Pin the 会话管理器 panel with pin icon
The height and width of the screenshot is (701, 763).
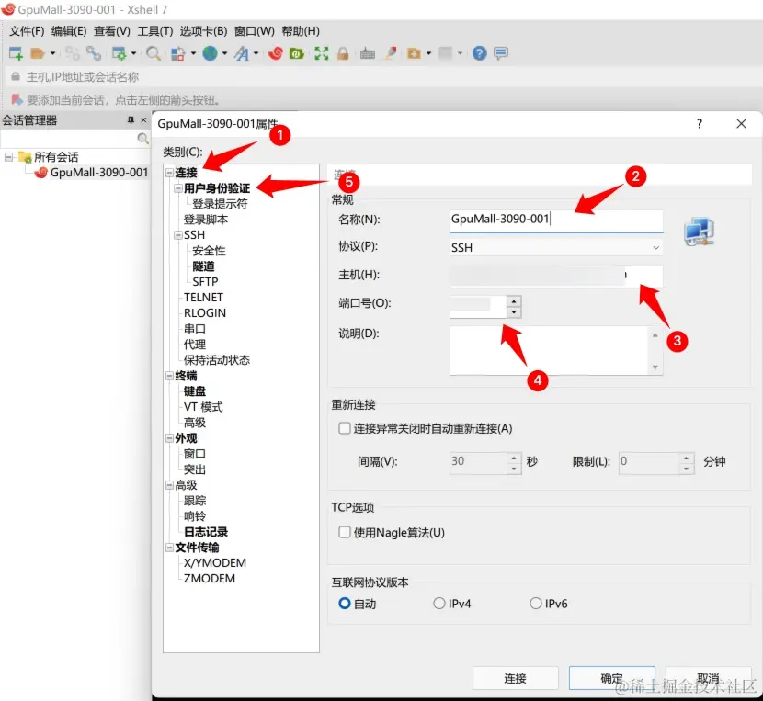coord(131,119)
